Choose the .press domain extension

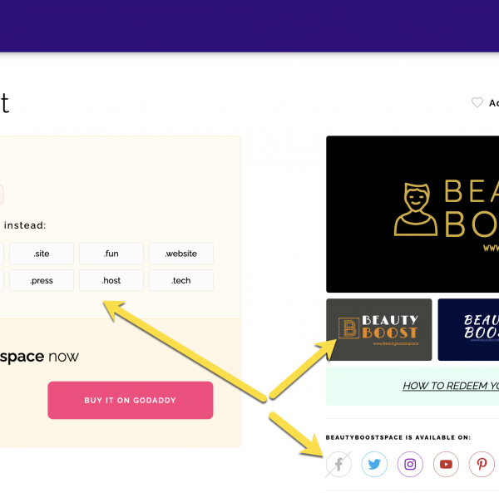point(42,280)
